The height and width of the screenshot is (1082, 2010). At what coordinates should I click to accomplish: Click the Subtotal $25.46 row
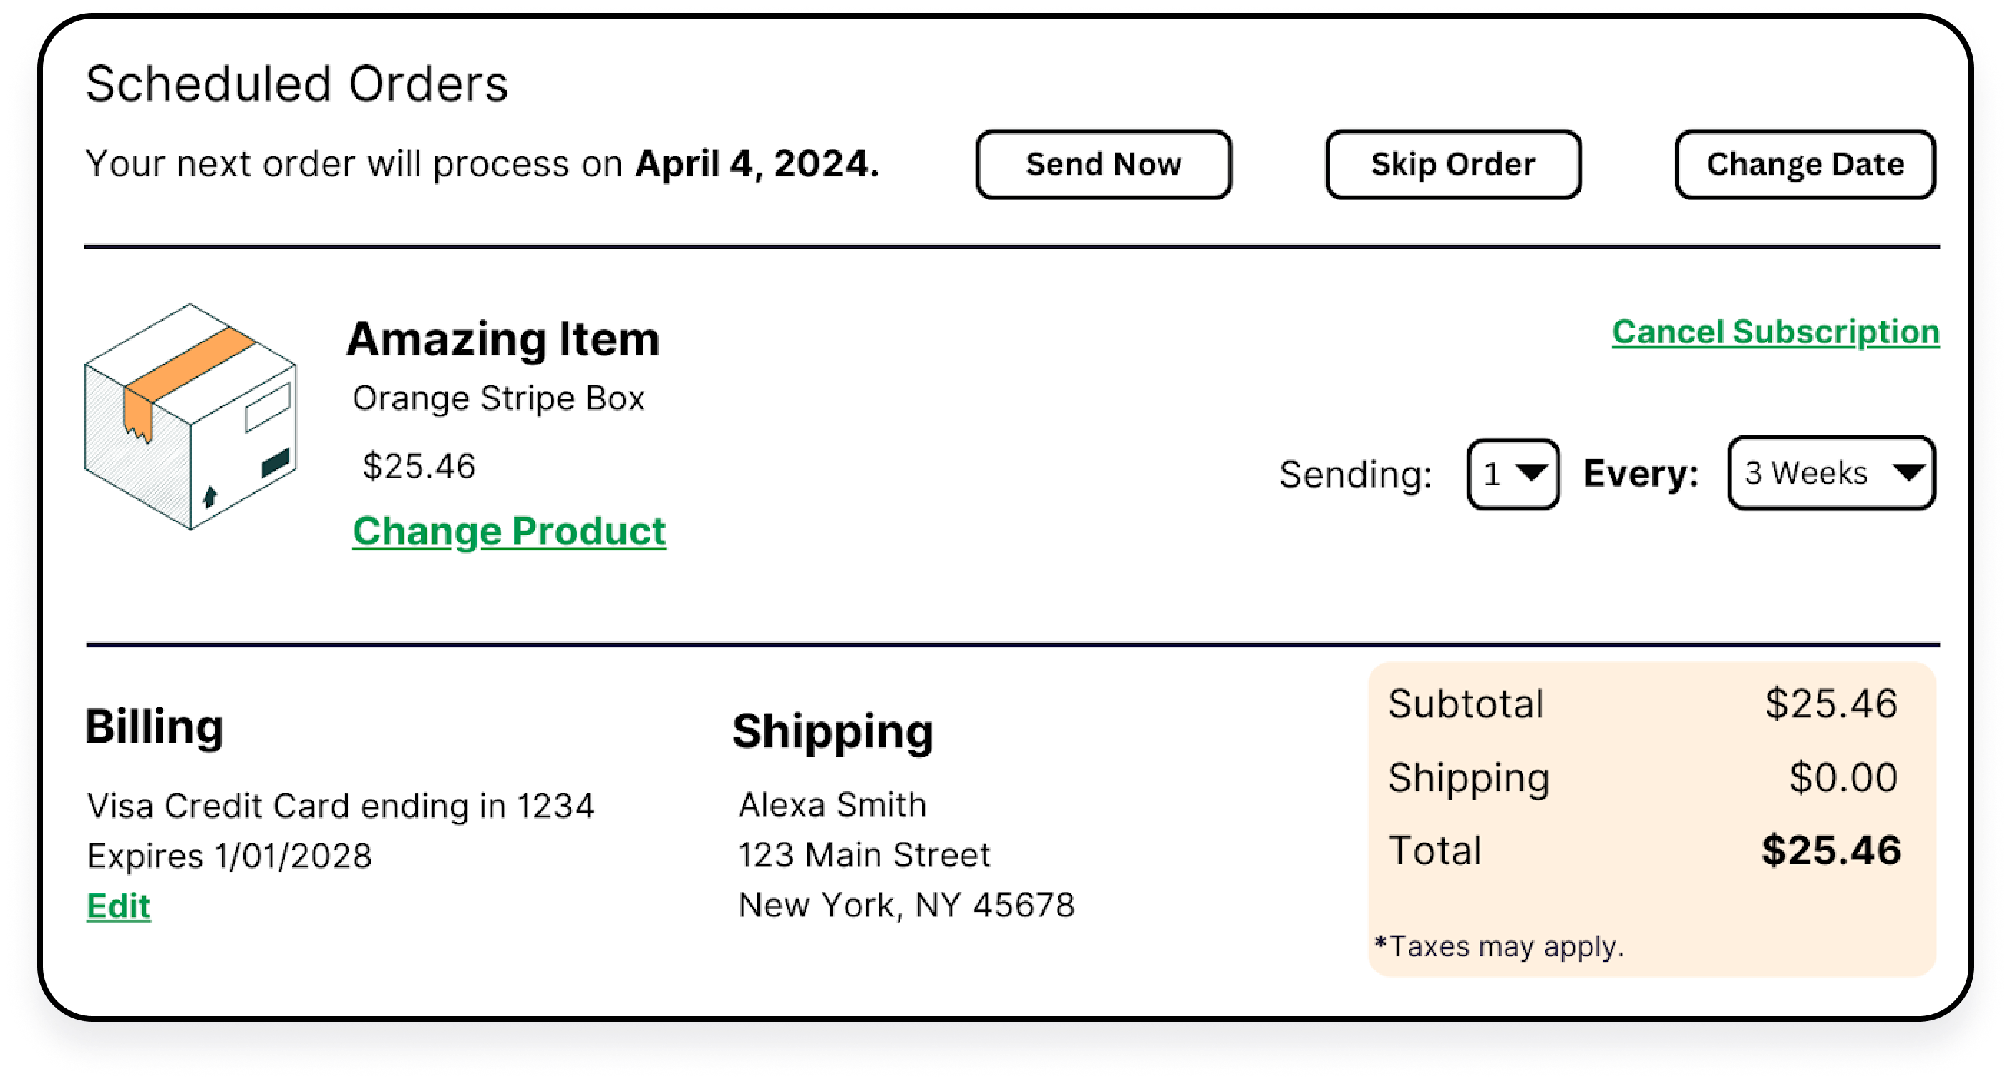(x=1644, y=703)
